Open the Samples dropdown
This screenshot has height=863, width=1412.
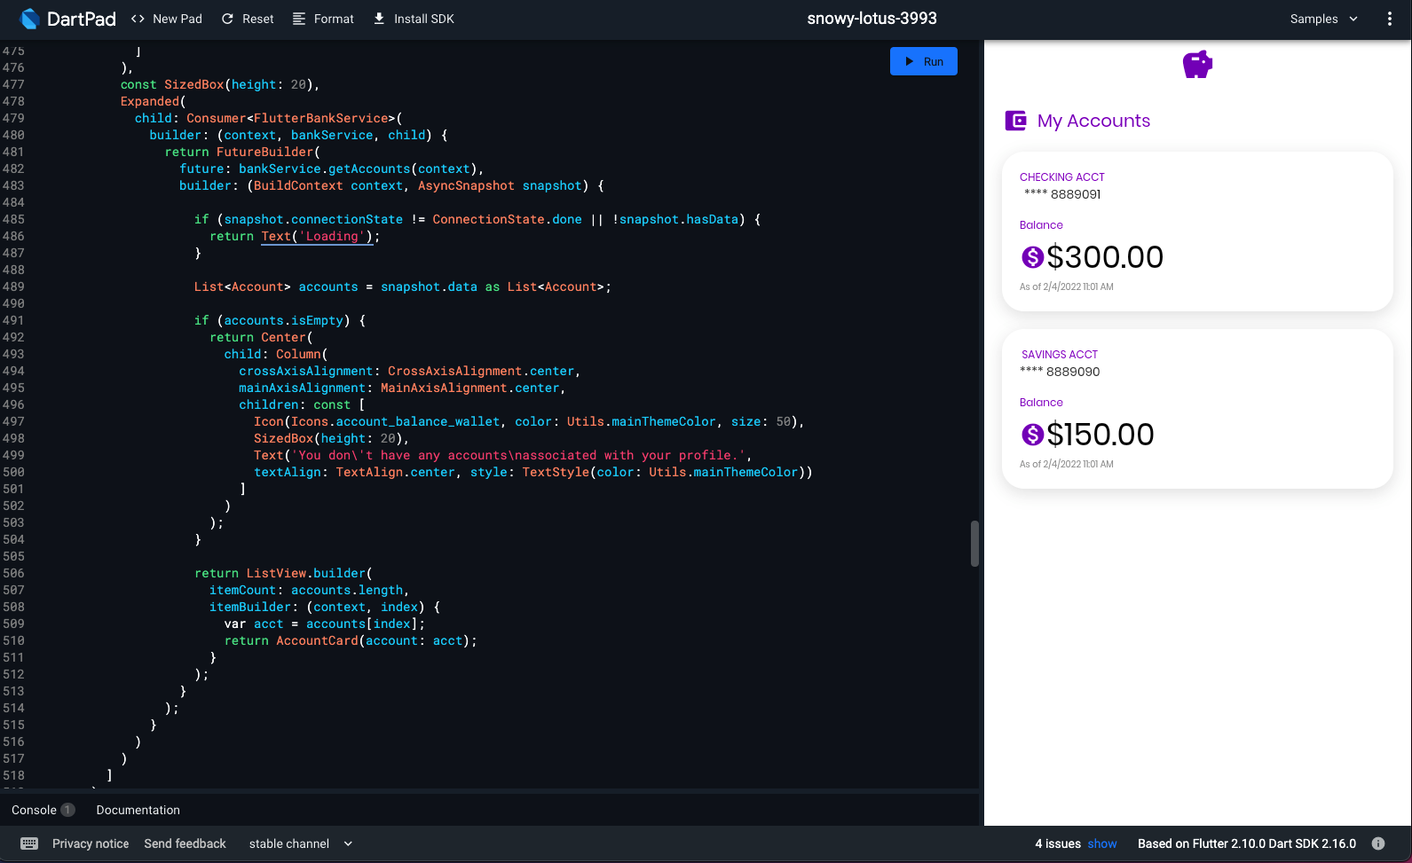click(1323, 19)
